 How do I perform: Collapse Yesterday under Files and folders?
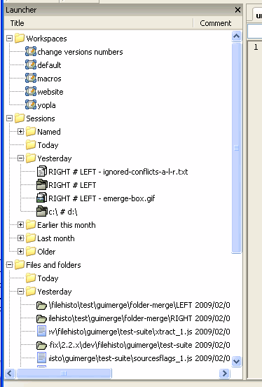point(21,292)
